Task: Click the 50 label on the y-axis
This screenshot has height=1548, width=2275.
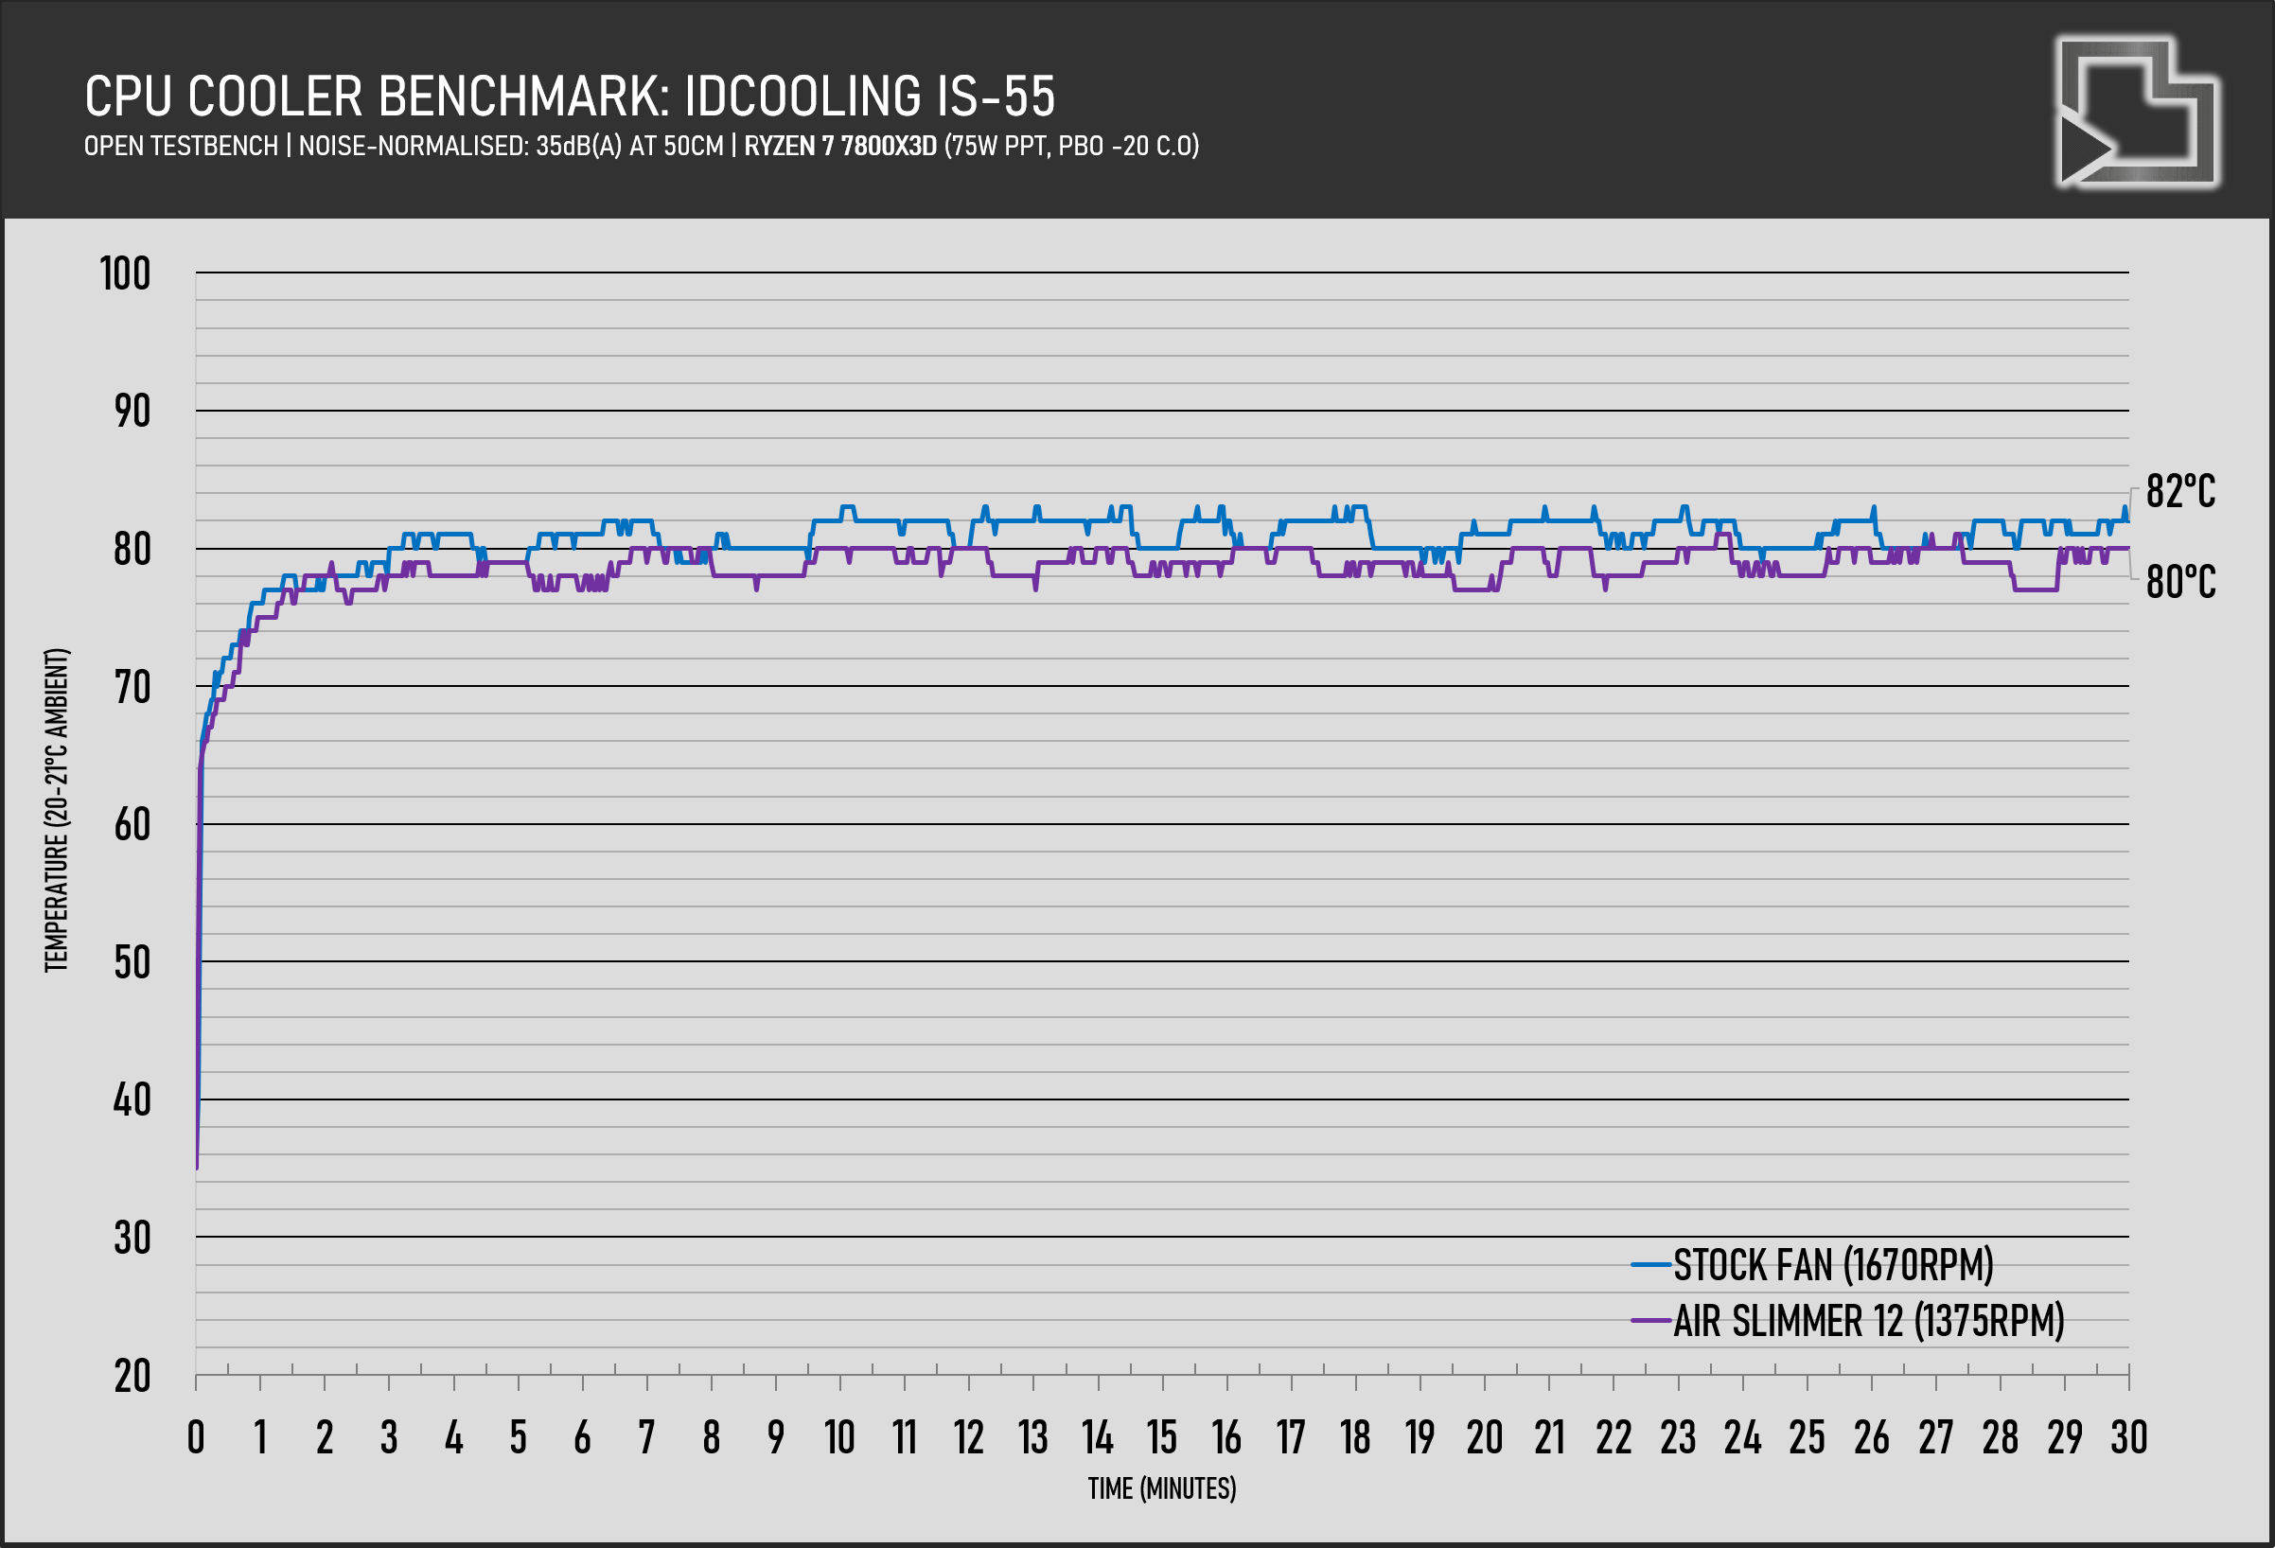Action: (x=132, y=963)
